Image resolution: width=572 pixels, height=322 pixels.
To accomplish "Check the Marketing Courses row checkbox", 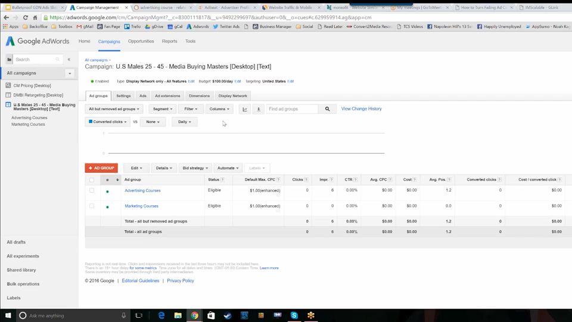I will coord(92,206).
